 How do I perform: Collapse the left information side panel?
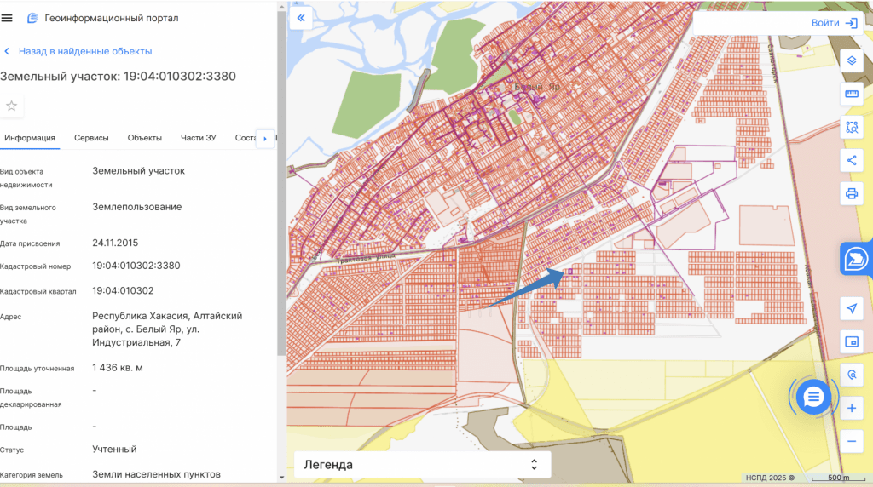301,19
